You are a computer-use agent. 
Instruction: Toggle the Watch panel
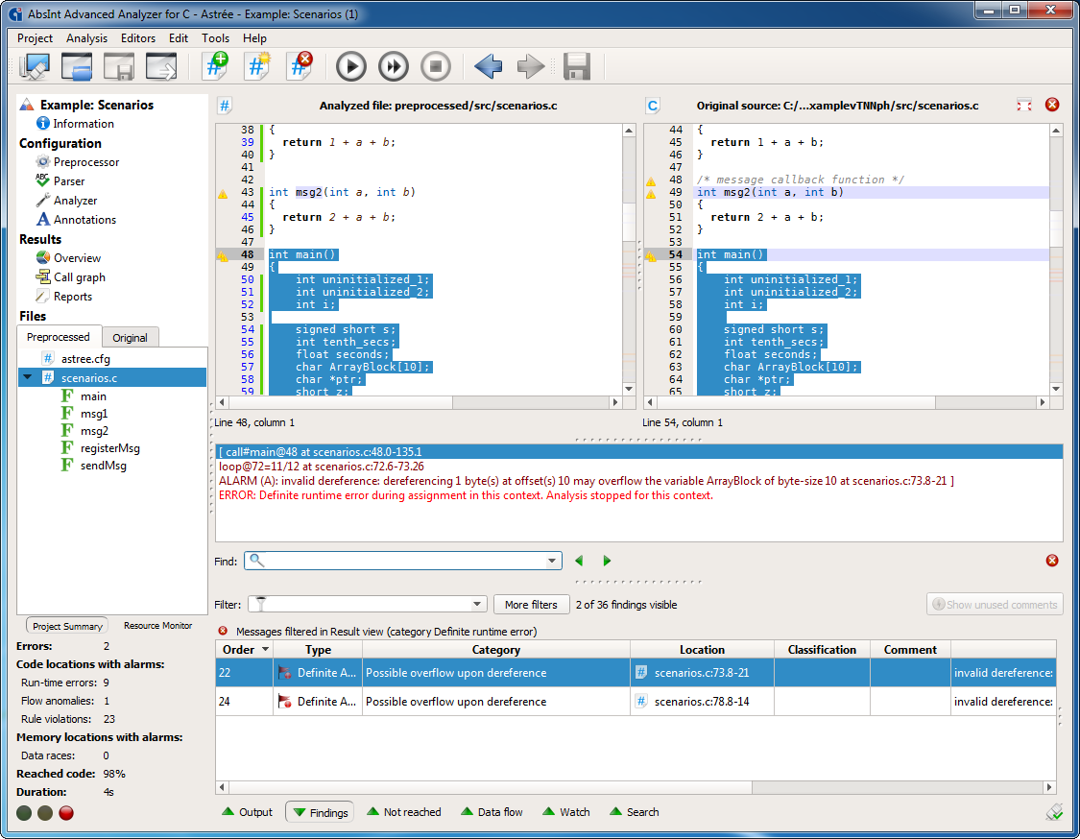point(566,813)
